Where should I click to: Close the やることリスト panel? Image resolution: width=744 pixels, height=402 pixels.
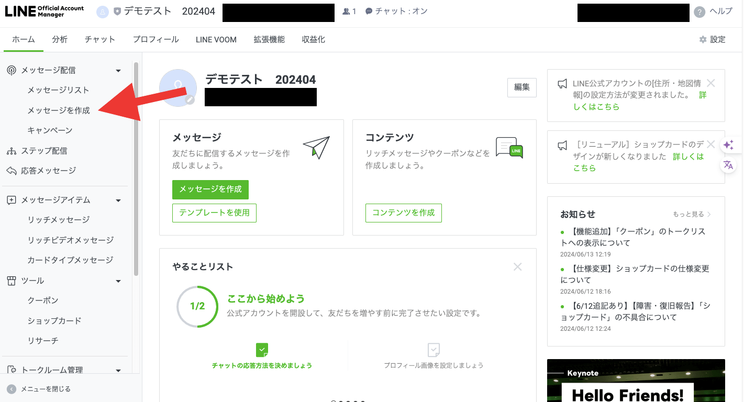[x=518, y=267]
